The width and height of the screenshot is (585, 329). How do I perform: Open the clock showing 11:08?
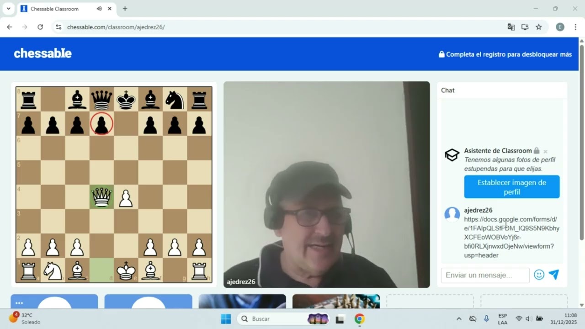click(564, 318)
